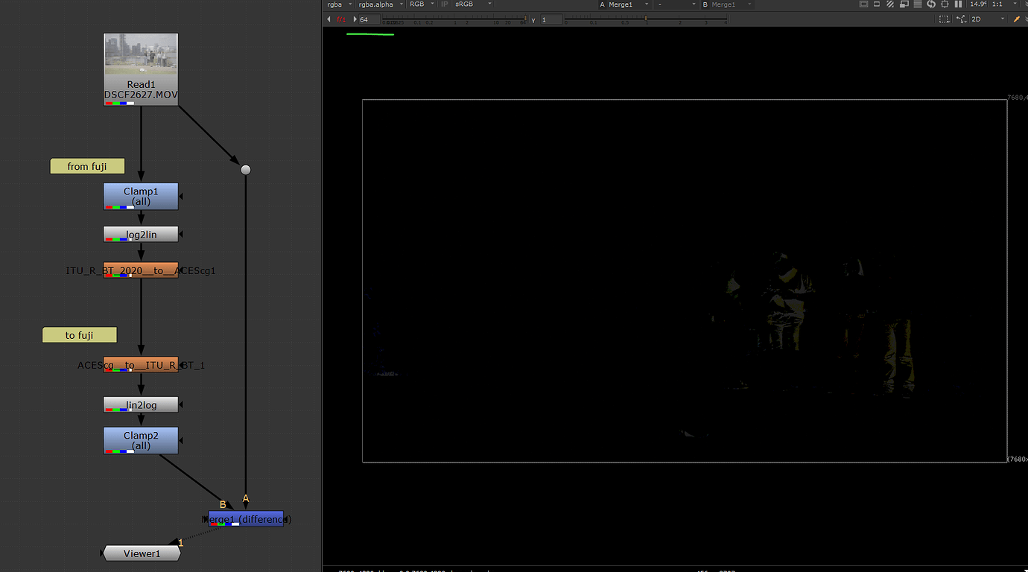Enable the zebra stripes overlay icon
The width and height of the screenshot is (1028, 572).
coord(890,4)
